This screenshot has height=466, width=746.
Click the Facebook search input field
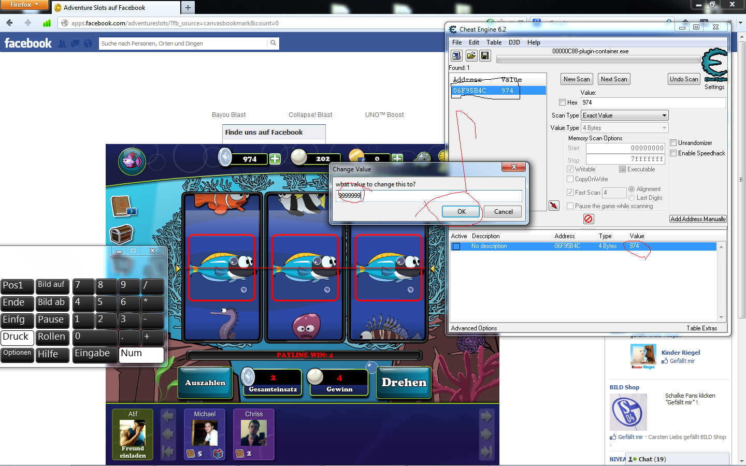pos(183,43)
